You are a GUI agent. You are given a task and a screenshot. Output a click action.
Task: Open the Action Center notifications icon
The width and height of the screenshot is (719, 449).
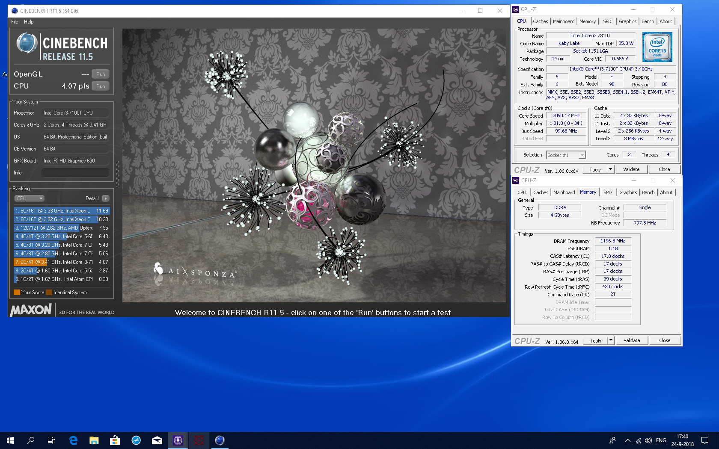(x=705, y=440)
